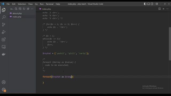Open the Extensions view
This screenshot has height=96, width=171.
coord(3,39)
